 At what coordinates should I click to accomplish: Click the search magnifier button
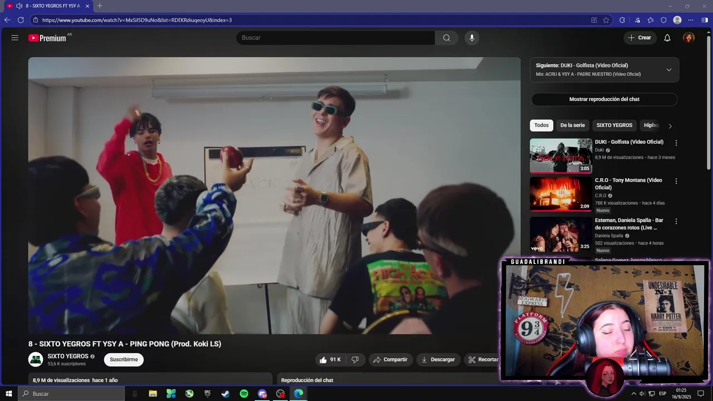tap(447, 38)
